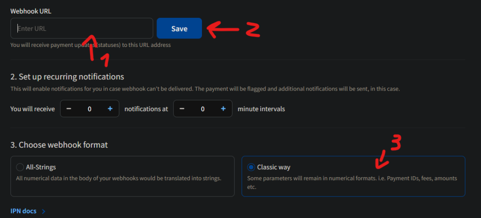This screenshot has height=218, width=481.
Task: Focus the Enter URL input field
Action: tap(82, 29)
